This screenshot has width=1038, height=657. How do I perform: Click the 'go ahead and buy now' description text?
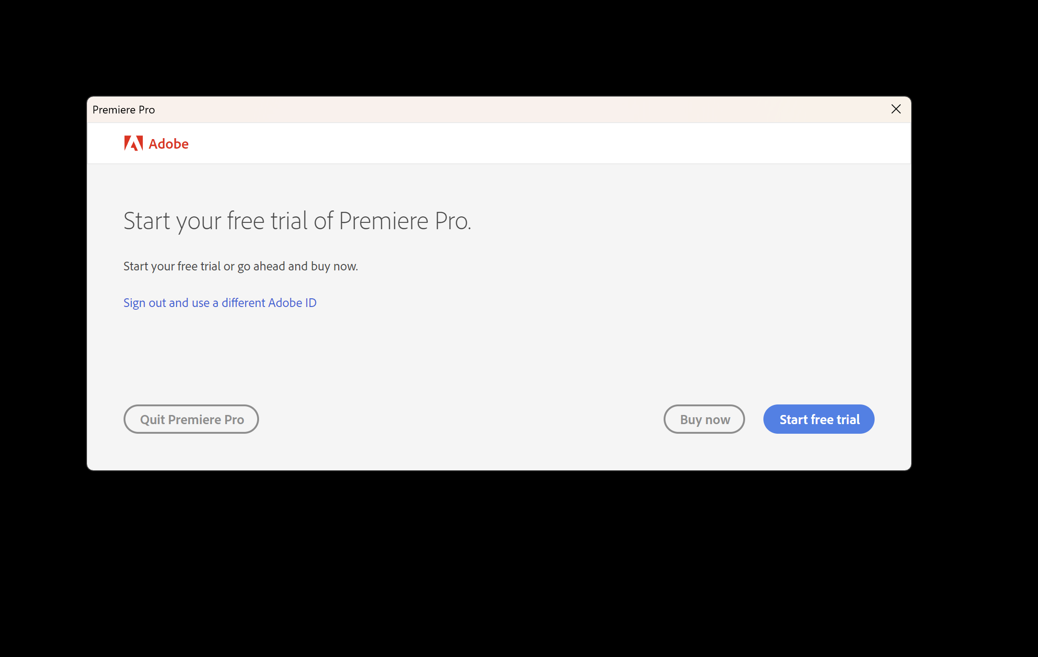(297, 266)
